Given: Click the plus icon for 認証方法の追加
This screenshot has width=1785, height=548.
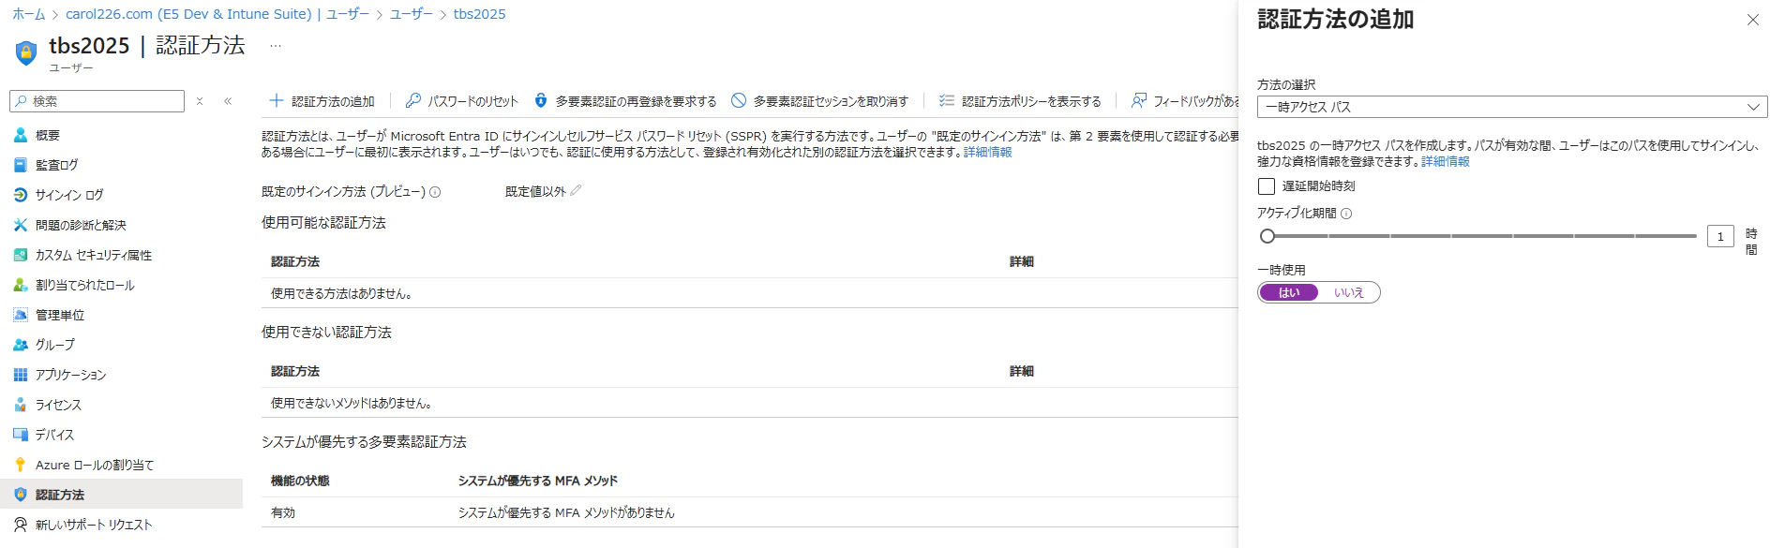Looking at the screenshot, I should coord(277,100).
